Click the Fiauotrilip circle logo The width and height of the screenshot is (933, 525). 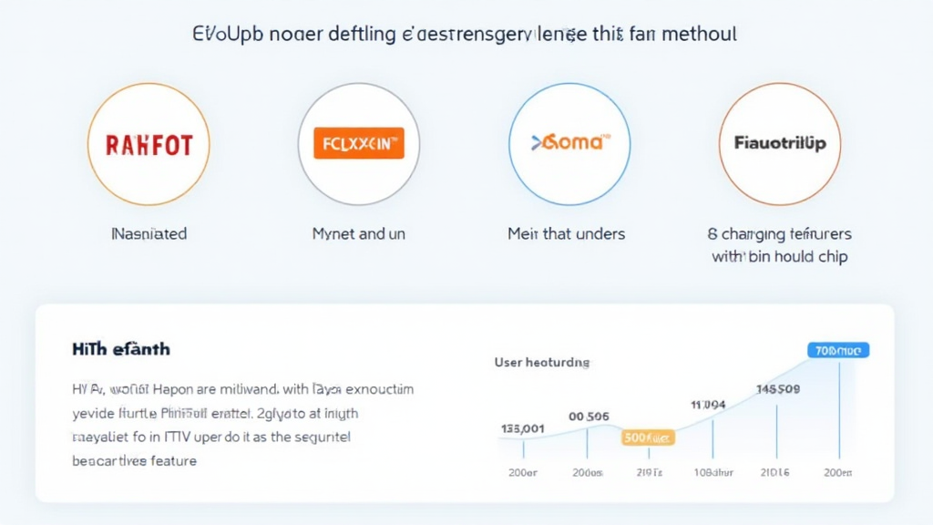(780, 144)
